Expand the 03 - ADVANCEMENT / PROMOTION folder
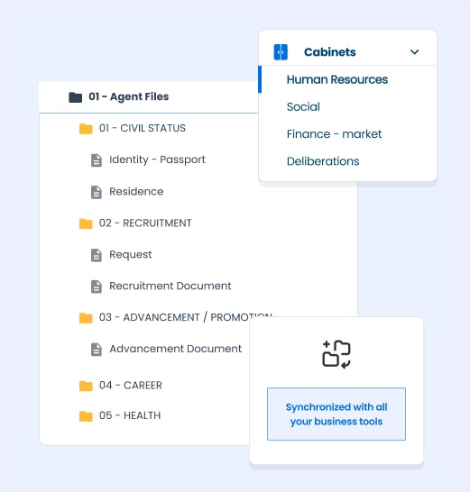Viewport: 470px width, 492px height. [x=185, y=317]
